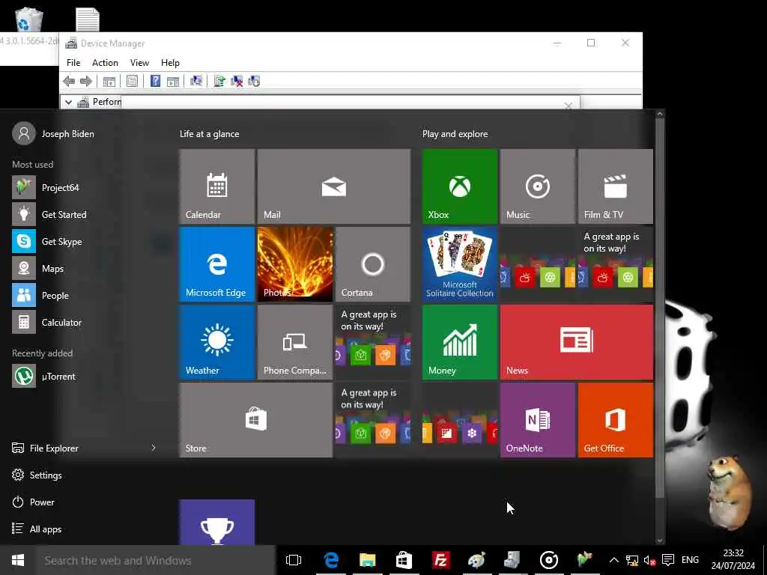Focus the Search the web and Windows box

point(156,560)
